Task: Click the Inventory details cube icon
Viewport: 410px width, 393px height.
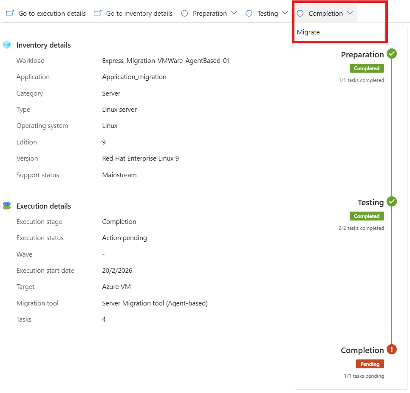Action: [7, 45]
